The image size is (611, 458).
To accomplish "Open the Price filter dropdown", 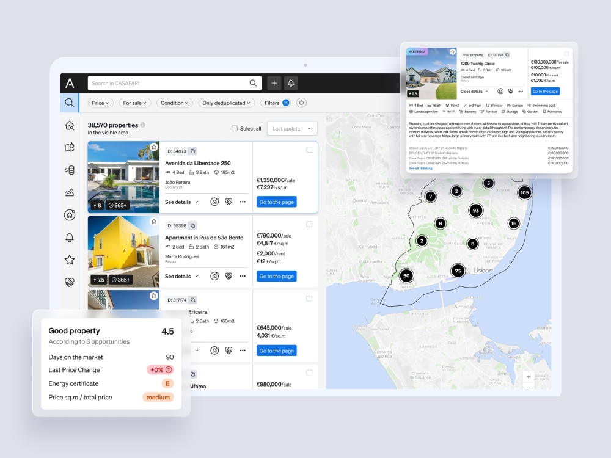I will pyautogui.click(x=101, y=103).
